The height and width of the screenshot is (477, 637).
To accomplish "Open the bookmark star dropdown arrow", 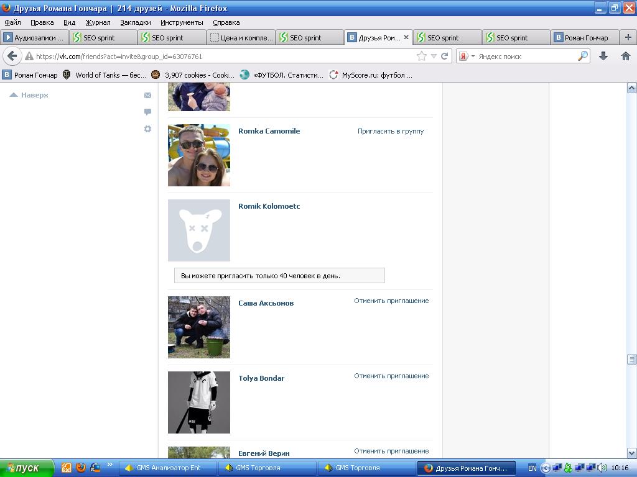I will pos(434,57).
